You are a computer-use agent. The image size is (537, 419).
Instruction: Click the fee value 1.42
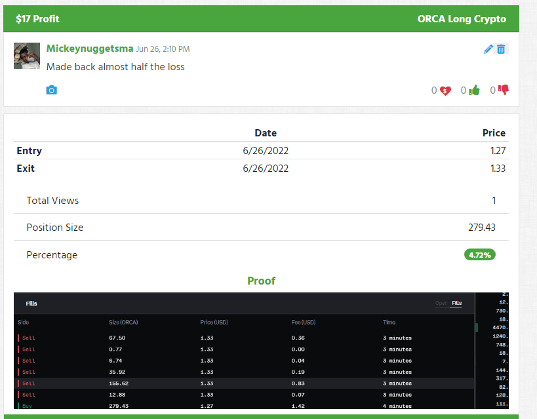[x=298, y=406]
